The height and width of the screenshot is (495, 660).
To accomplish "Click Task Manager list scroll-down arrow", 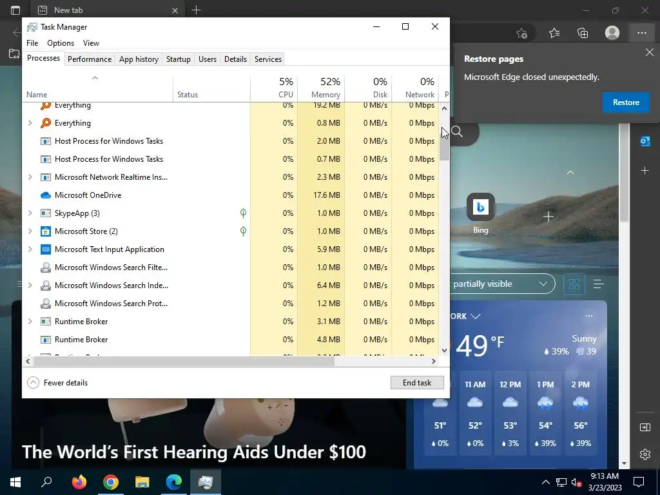I will coord(444,350).
